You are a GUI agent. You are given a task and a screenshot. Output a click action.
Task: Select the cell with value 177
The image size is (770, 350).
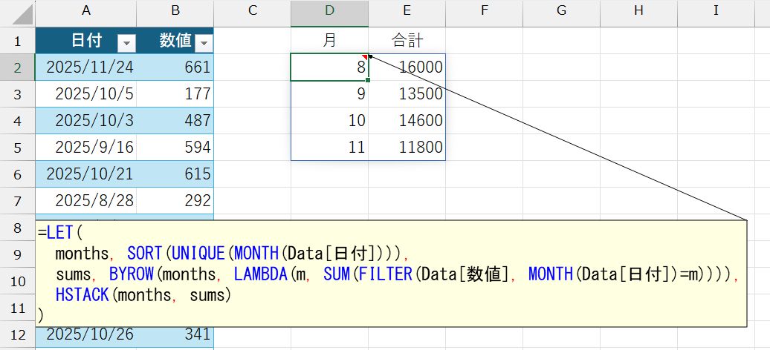pyautogui.click(x=175, y=93)
